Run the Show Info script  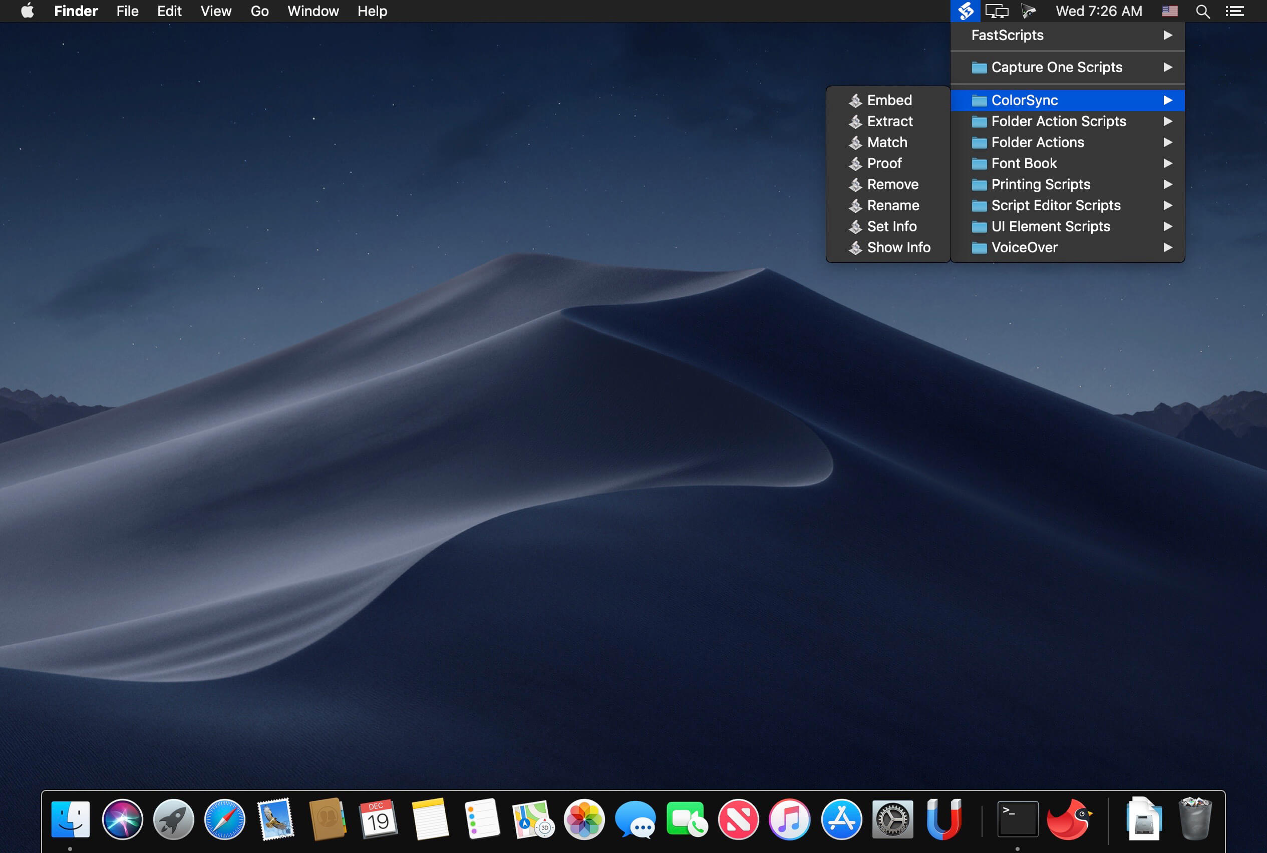(x=898, y=247)
